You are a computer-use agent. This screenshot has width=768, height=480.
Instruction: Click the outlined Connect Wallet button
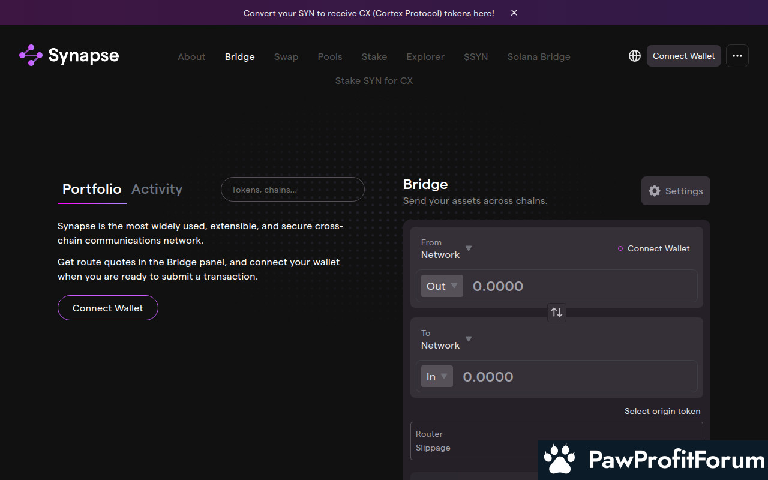[x=108, y=308]
